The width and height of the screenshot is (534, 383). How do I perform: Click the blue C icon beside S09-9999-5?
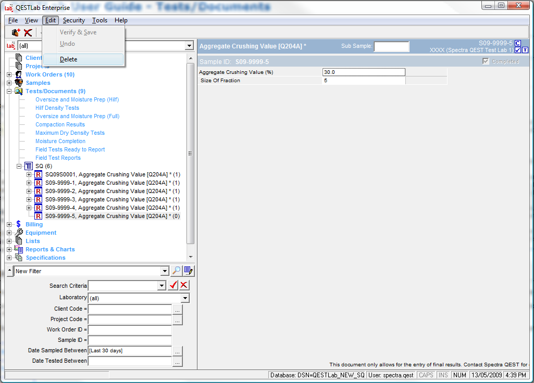pyautogui.click(x=518, y=43)
